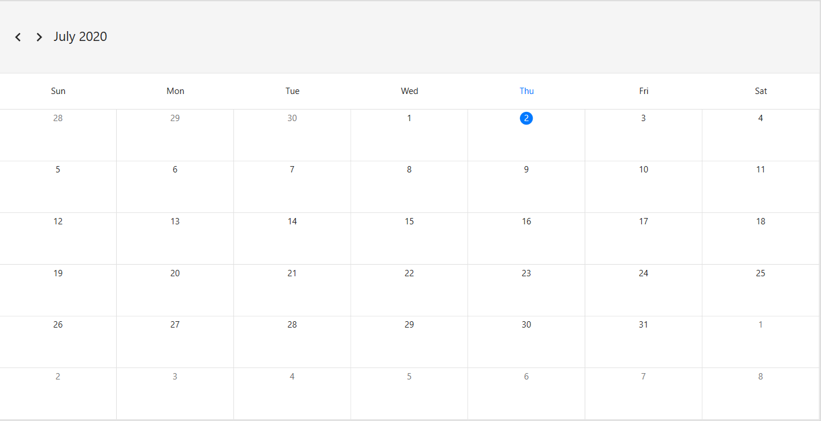Select Sunday July 26
821x421 pixels.
click(58, 342)
